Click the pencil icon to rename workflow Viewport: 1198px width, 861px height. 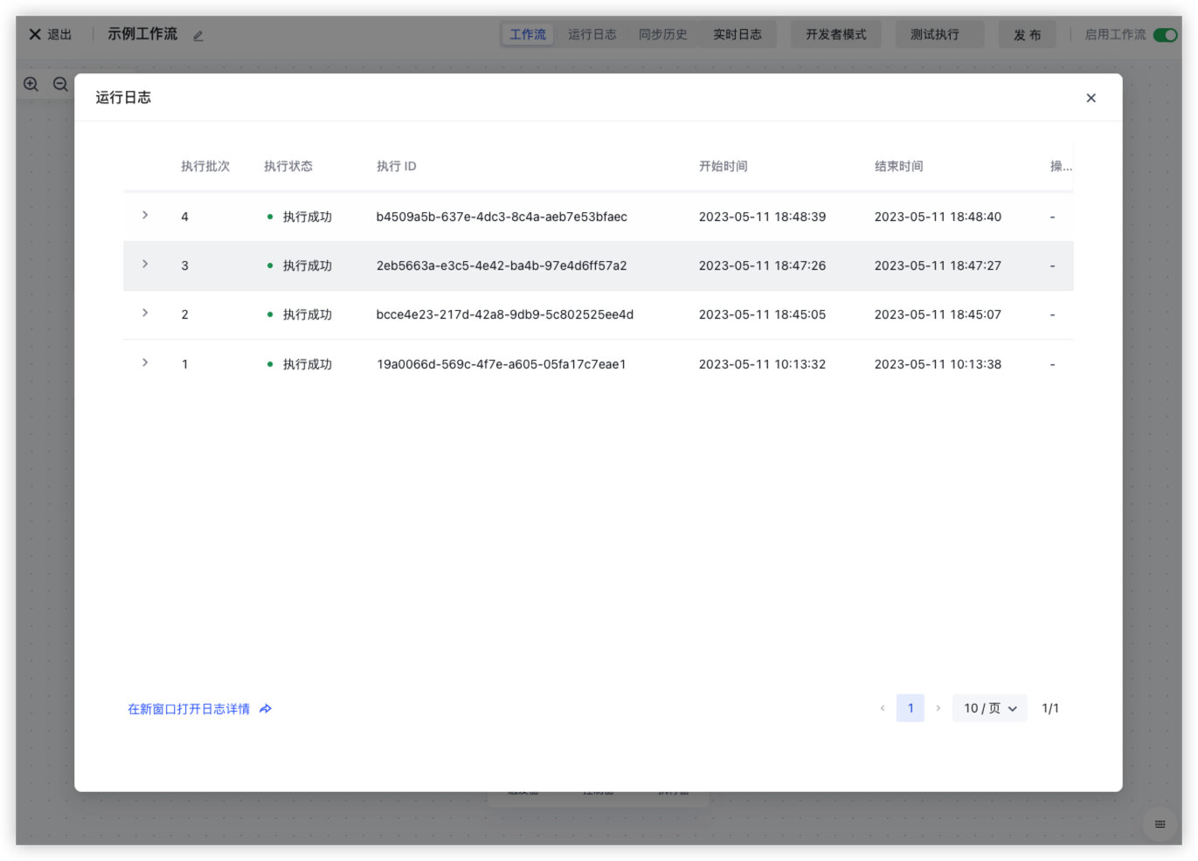coord(198,36)
